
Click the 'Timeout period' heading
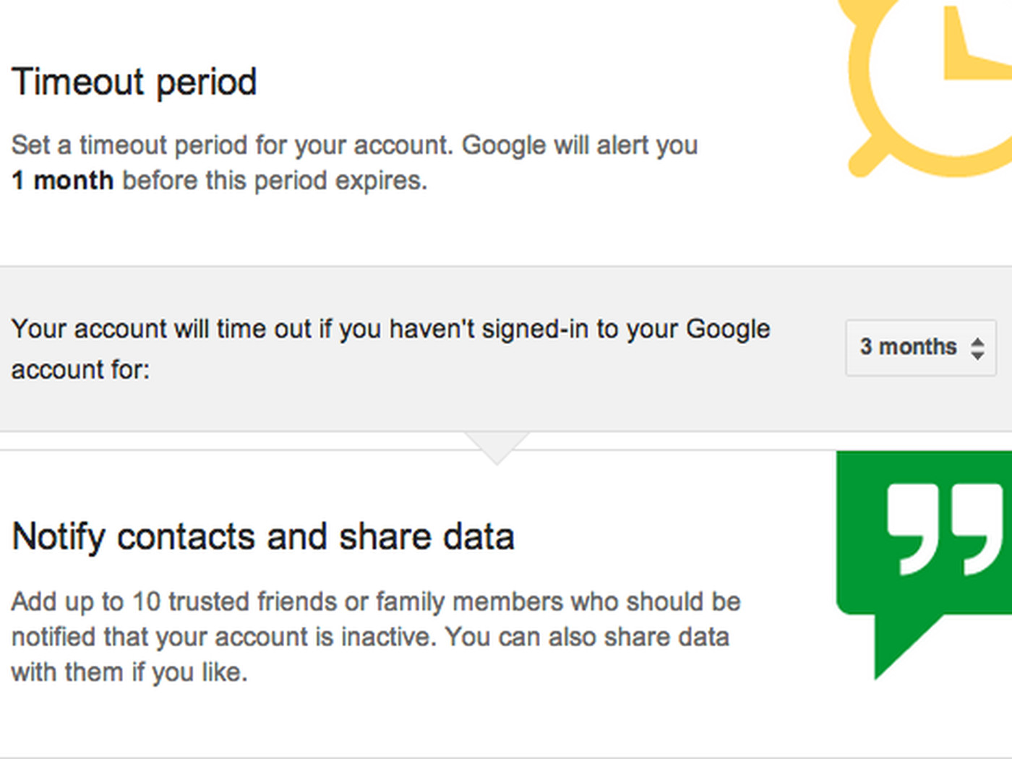[134, 82]
